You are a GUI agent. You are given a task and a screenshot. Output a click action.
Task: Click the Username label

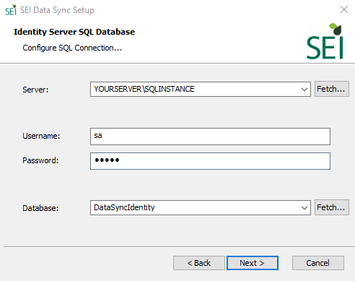(x=41, y=136)
